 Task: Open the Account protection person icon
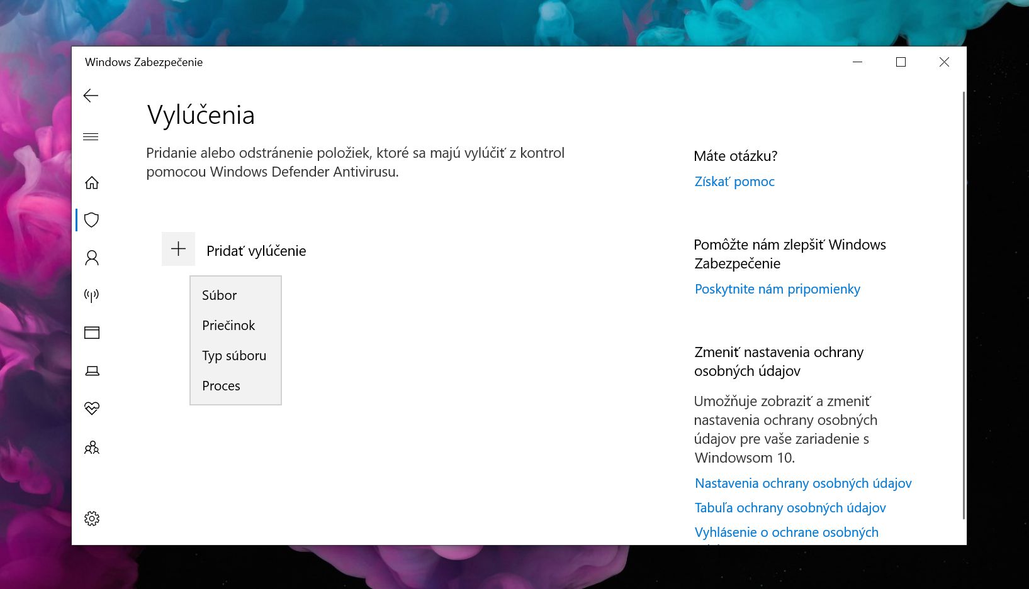[92, 258]
